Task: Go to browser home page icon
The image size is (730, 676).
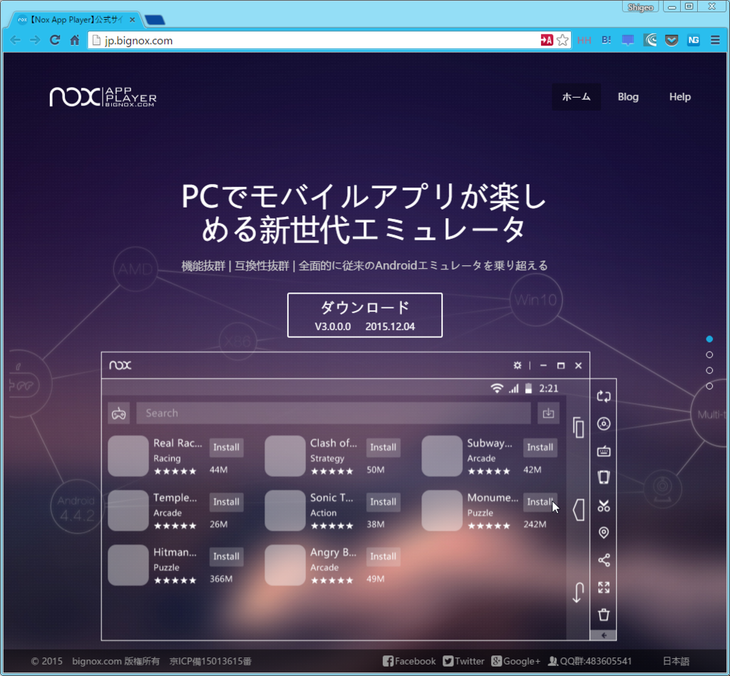Action: 74,40
